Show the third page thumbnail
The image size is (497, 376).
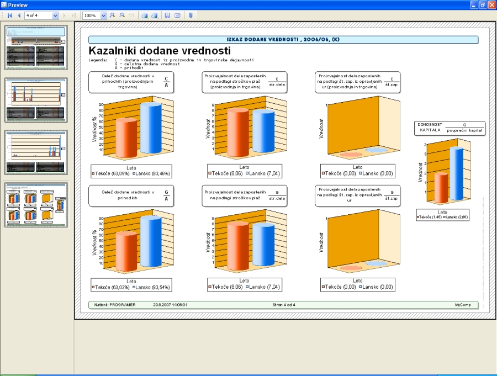(36, 152)
